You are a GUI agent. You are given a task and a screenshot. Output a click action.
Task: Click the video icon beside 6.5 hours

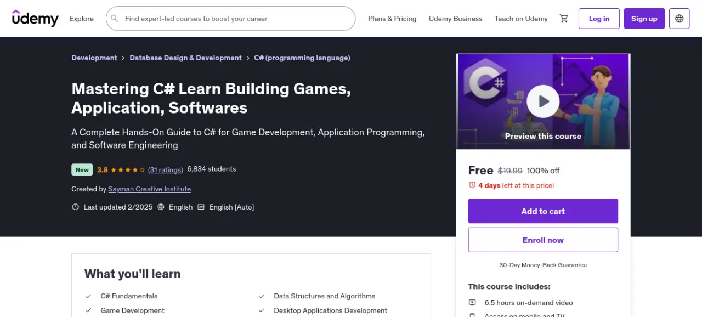[472, 303]
